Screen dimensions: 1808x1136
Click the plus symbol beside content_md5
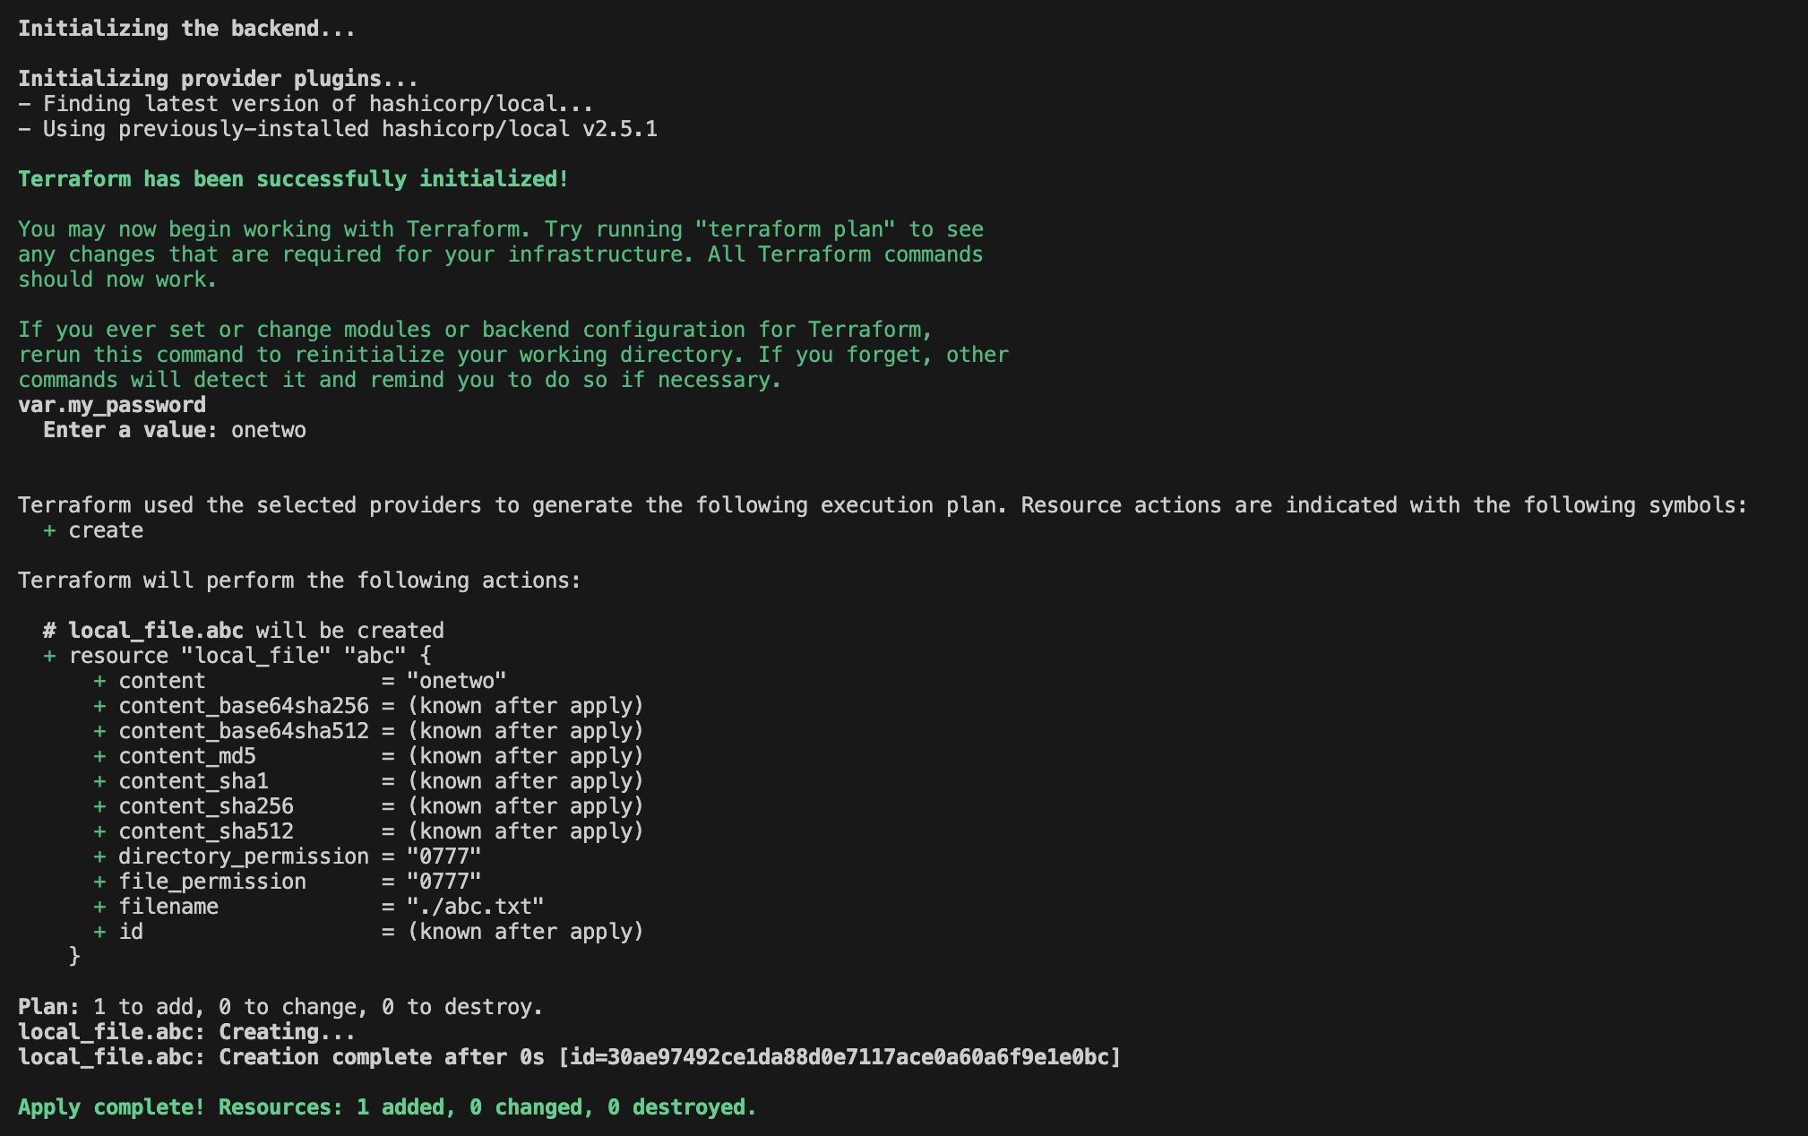pos(99,756)
